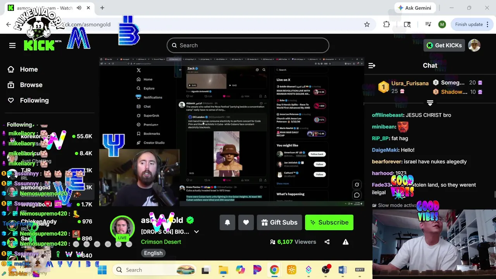
Task: Click the stream video player
Action: tap(231, 132)
